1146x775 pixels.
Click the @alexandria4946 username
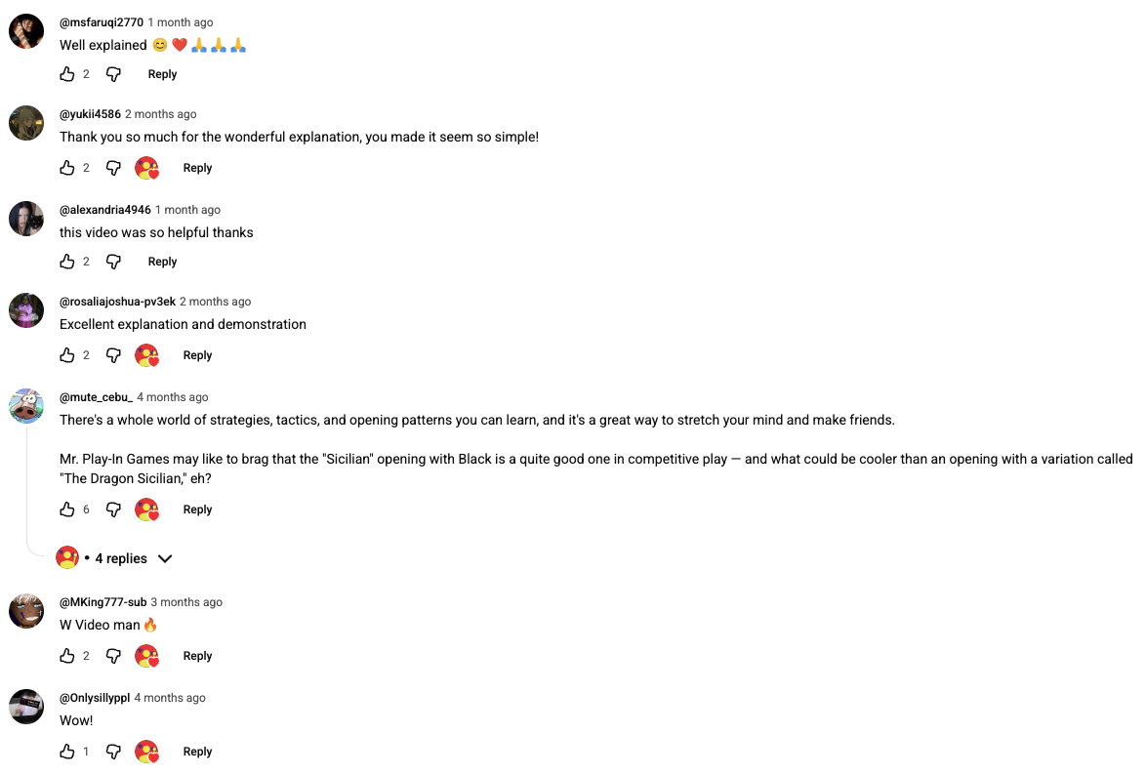click(x=105, y=210)
